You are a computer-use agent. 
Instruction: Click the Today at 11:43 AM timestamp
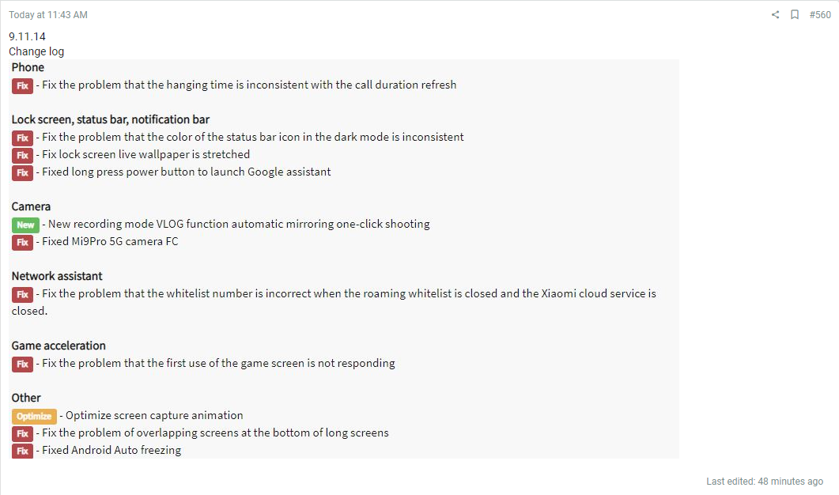point(48,15)
